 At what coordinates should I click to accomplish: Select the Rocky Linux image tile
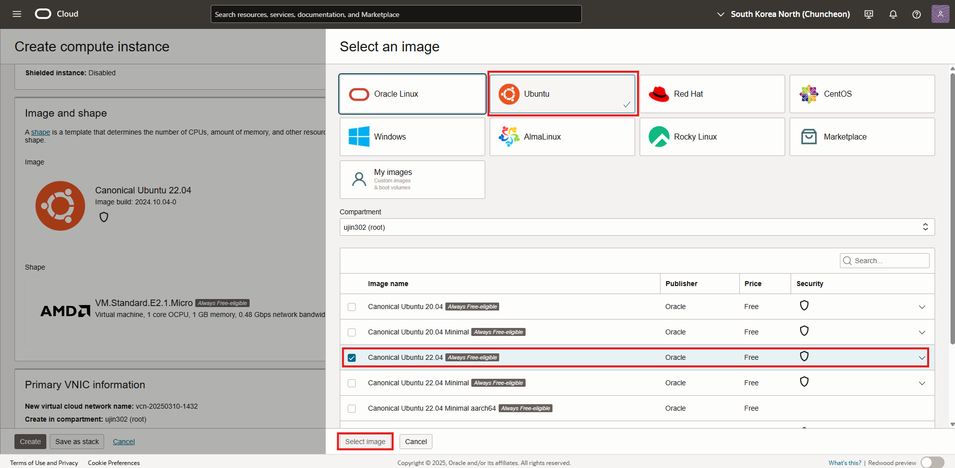coord(712,137)
